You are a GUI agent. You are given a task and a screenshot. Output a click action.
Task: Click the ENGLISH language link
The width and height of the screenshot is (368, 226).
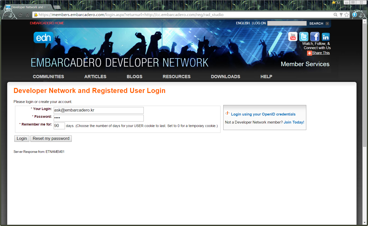pos(243,23)
